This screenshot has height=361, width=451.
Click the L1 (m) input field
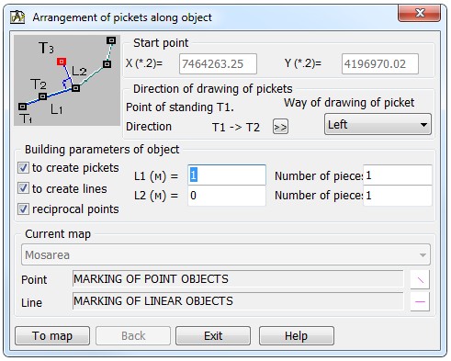click(227, 175)
